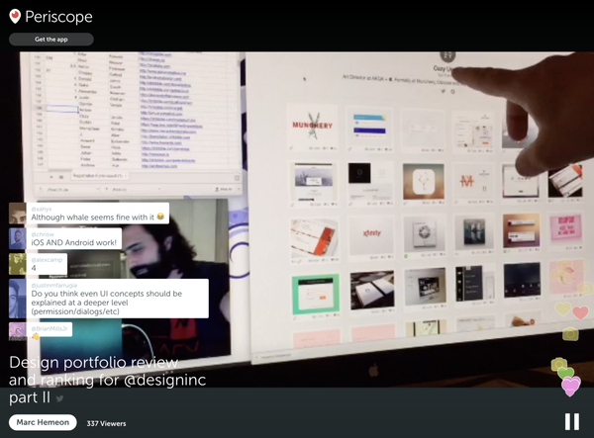Click the @BrianMillsJr clapping emoji comment
This screenshot has height=438, width=594.
(49, 331)
